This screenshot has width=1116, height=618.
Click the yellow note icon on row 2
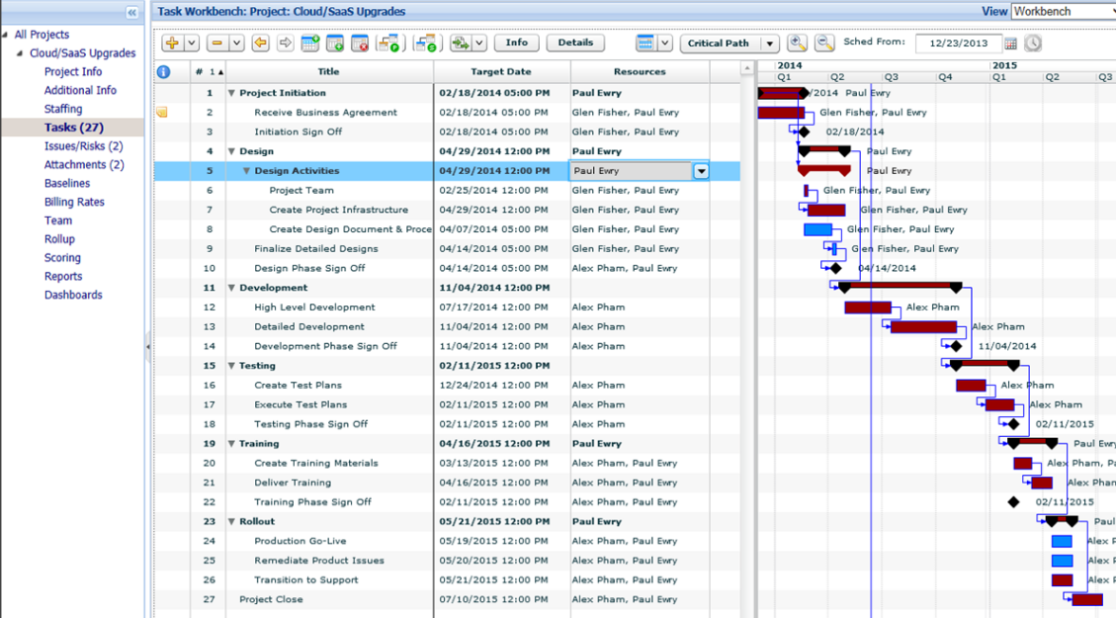[162, 112]
